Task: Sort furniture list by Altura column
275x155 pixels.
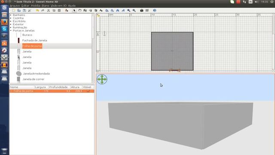Action: point(76,87)
